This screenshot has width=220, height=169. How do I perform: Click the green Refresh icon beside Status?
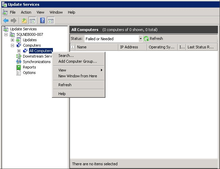[146, 39]
